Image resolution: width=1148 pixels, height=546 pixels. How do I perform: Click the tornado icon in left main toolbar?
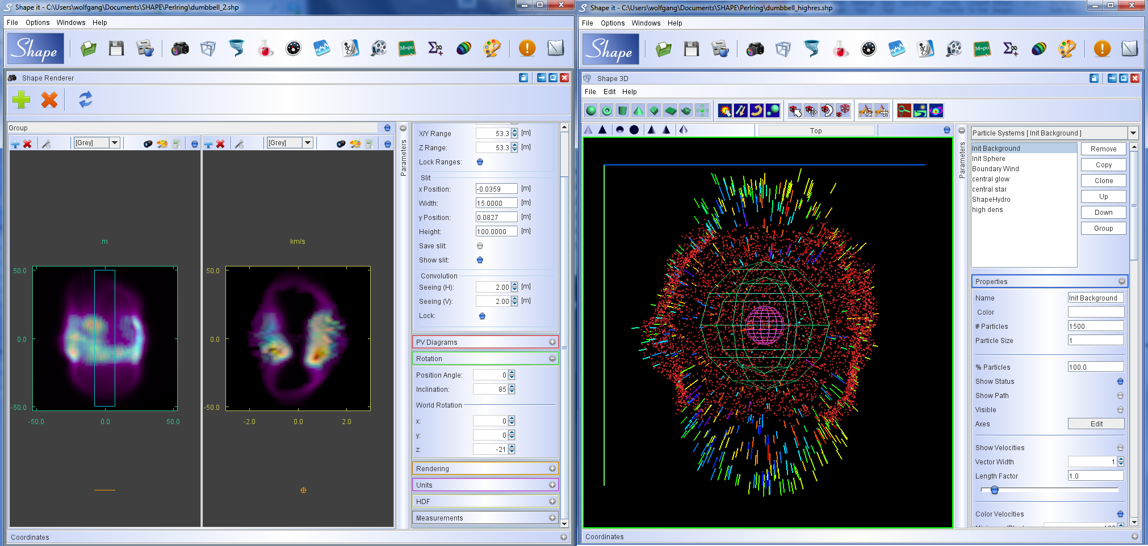236,49
